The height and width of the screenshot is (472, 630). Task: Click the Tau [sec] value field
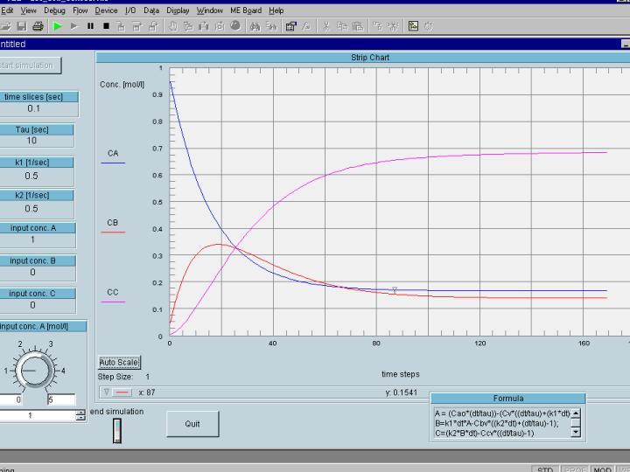33,141
